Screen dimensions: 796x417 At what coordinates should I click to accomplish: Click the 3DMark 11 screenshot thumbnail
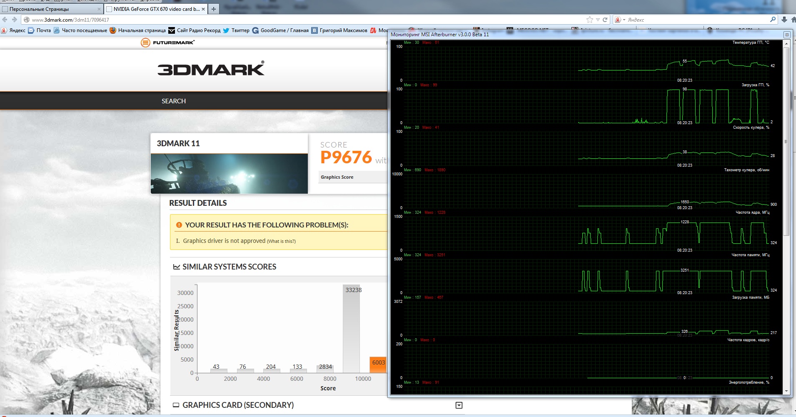[x=229, y=174]
